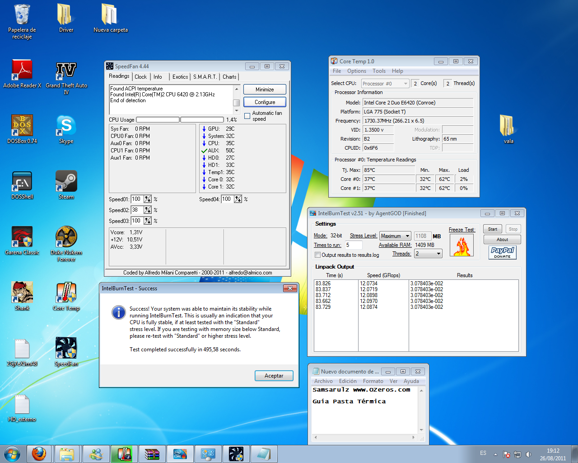Open the Stress Level Maximum dropdown

click(x=395, y=236)
